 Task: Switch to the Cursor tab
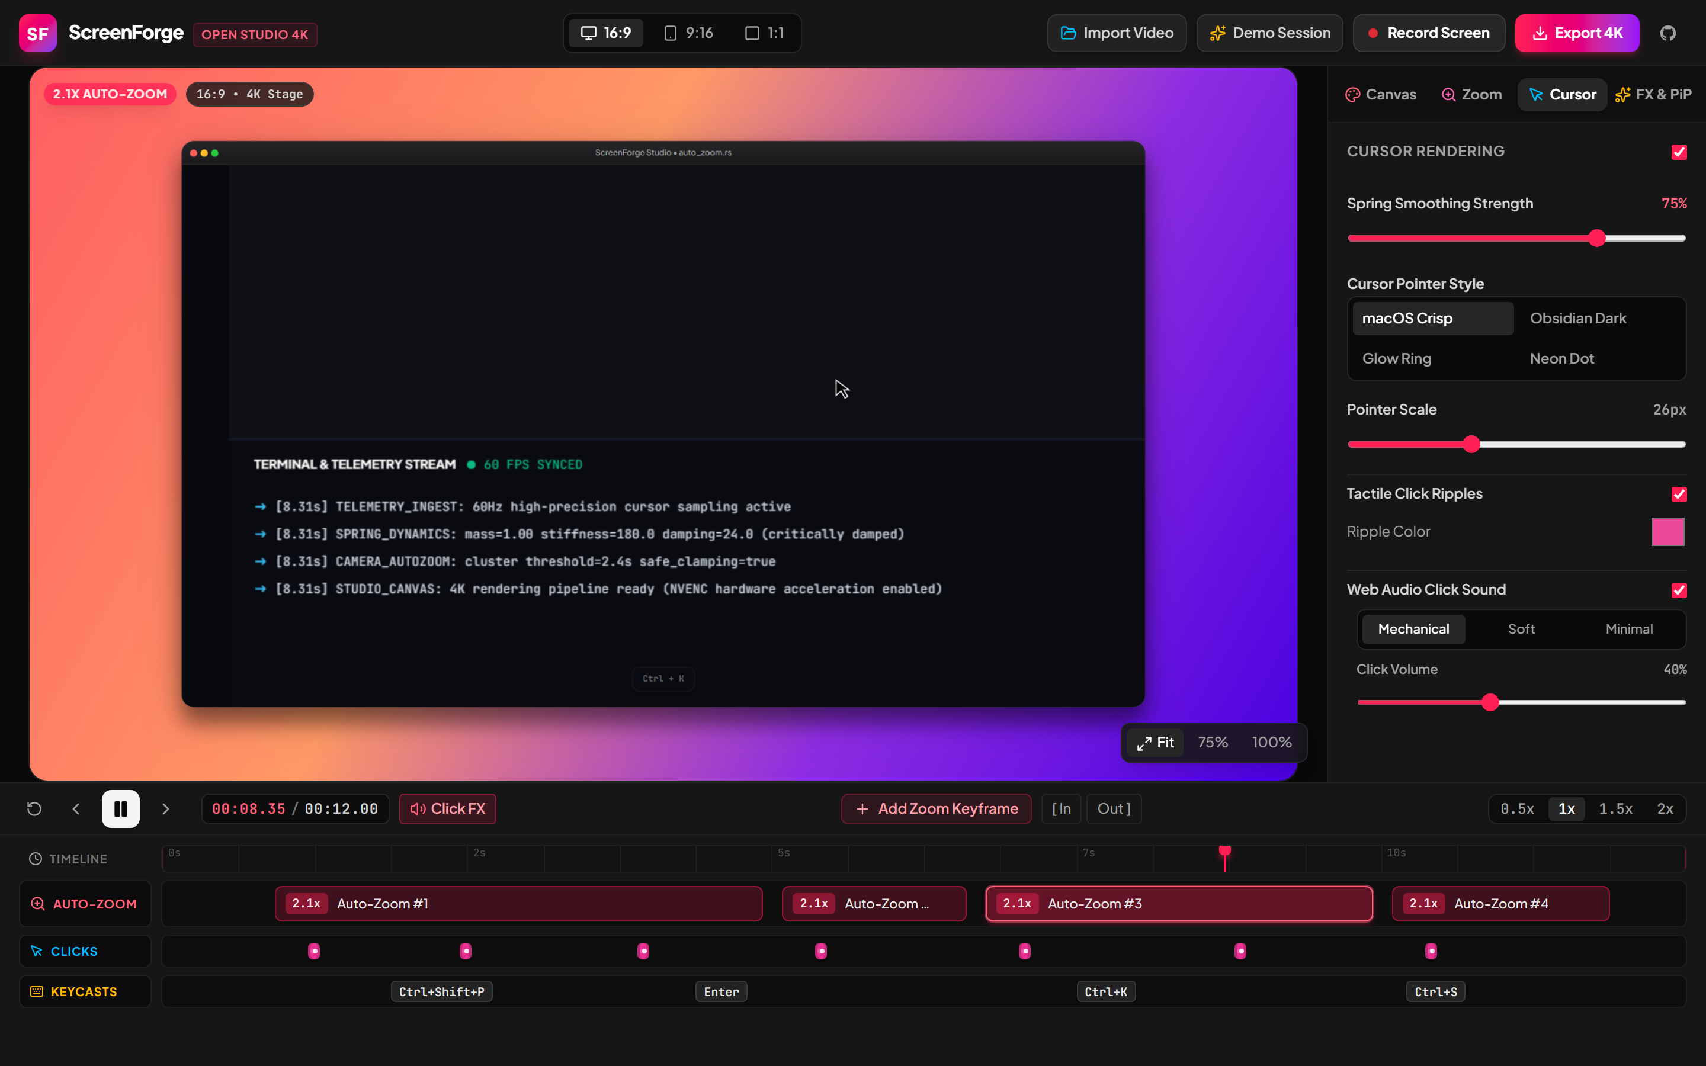(x=1562, y=95)
